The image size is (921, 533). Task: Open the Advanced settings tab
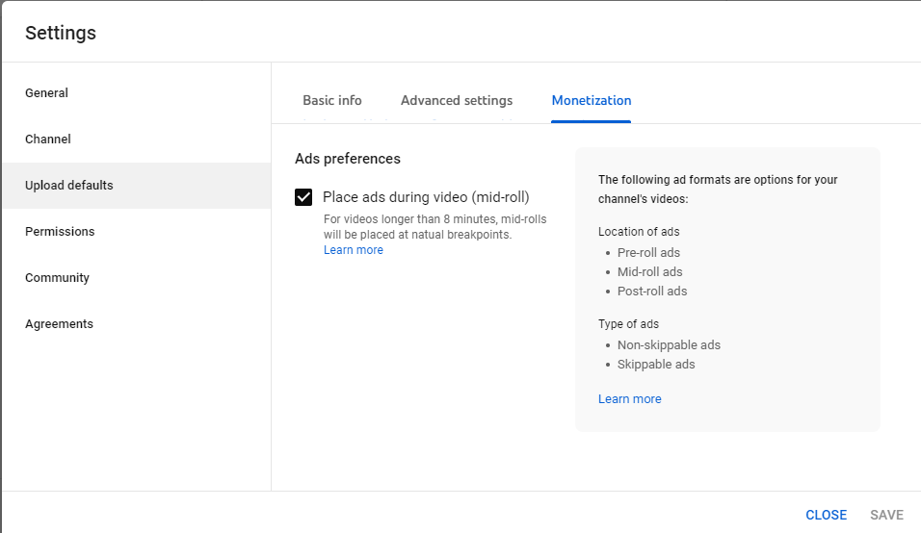457,100
